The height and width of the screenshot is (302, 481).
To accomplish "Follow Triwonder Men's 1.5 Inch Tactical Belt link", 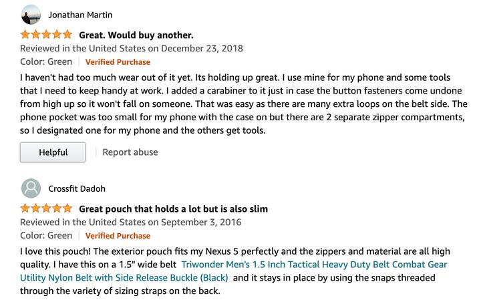I will point(314,265).
